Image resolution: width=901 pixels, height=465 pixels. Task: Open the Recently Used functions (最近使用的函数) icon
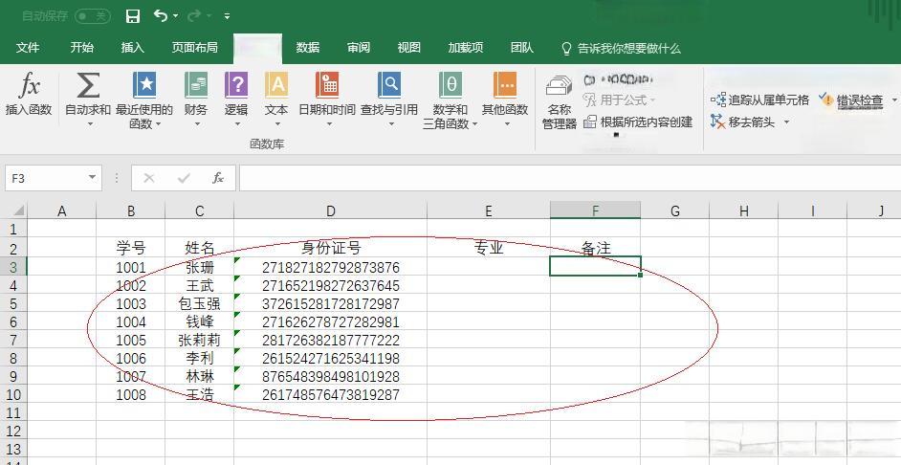143,87
